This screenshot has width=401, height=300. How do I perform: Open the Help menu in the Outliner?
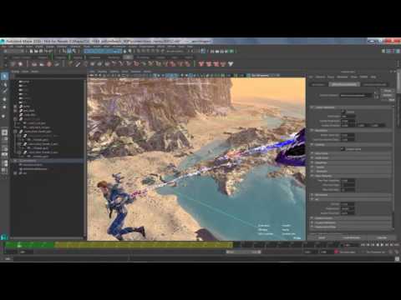pos(34,72)
